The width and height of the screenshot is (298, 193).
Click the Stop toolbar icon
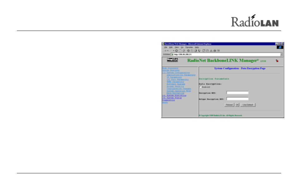point(176,51)
